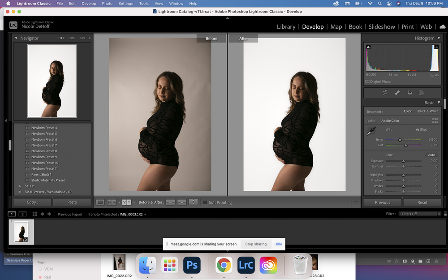Image resolution: width=448 pixels, height=280 pixels.
Task: Expand the SALTY preset folder
Action: coord(20,186)
